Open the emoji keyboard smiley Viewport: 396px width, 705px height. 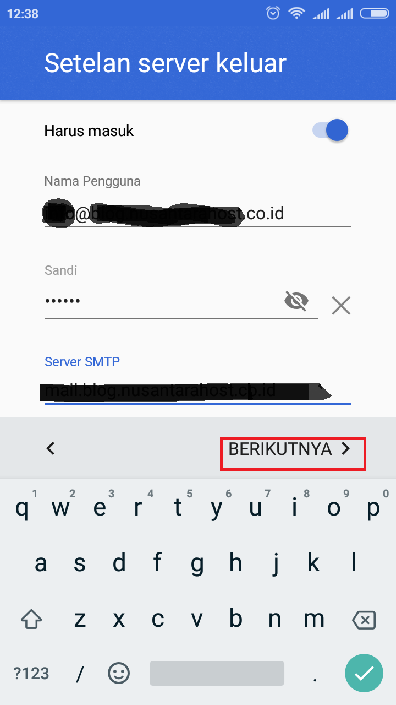click(x=118, y=673)
